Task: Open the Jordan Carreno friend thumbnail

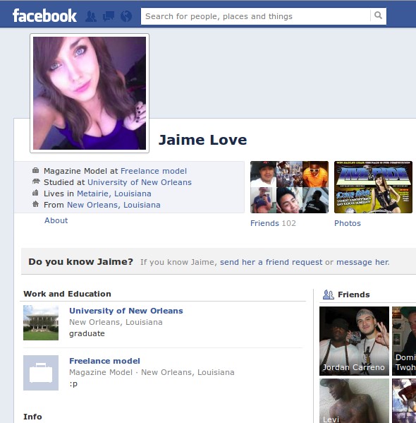Action: 354,341
